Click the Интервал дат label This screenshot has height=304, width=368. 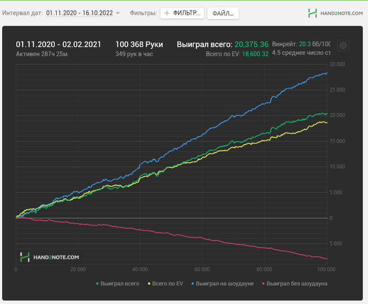(22, 13)
